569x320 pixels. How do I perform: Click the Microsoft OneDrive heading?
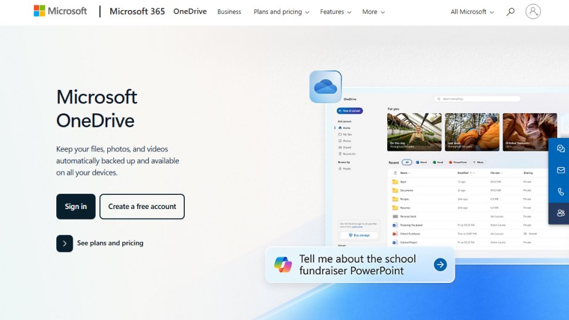click(x=97, y=109)
